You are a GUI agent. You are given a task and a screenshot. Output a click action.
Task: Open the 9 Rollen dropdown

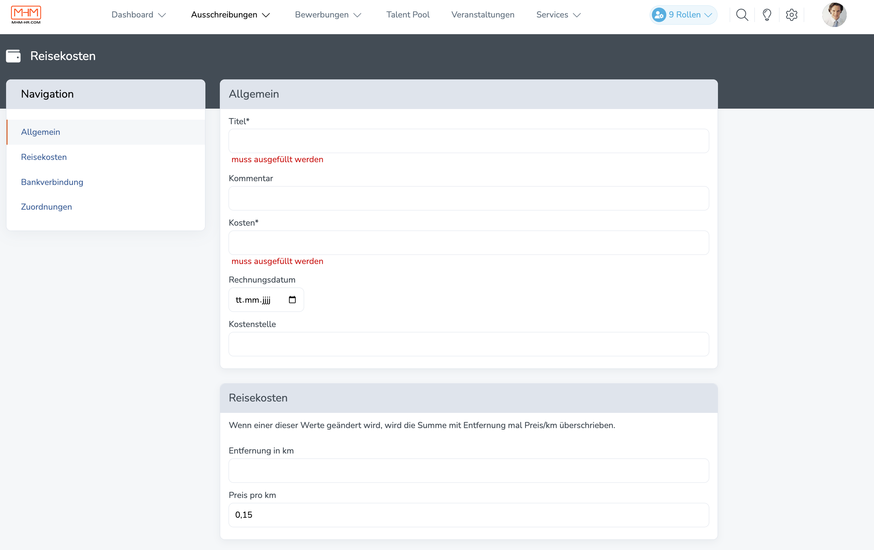(x=683, y=15)
